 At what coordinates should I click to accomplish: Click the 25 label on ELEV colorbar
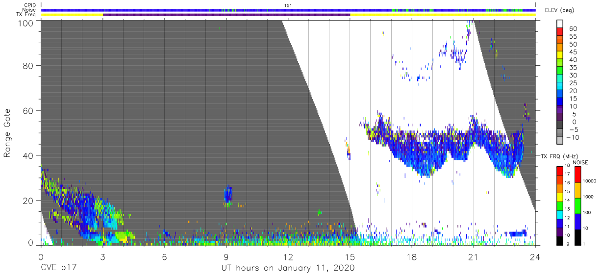click(x=573, y=83)
